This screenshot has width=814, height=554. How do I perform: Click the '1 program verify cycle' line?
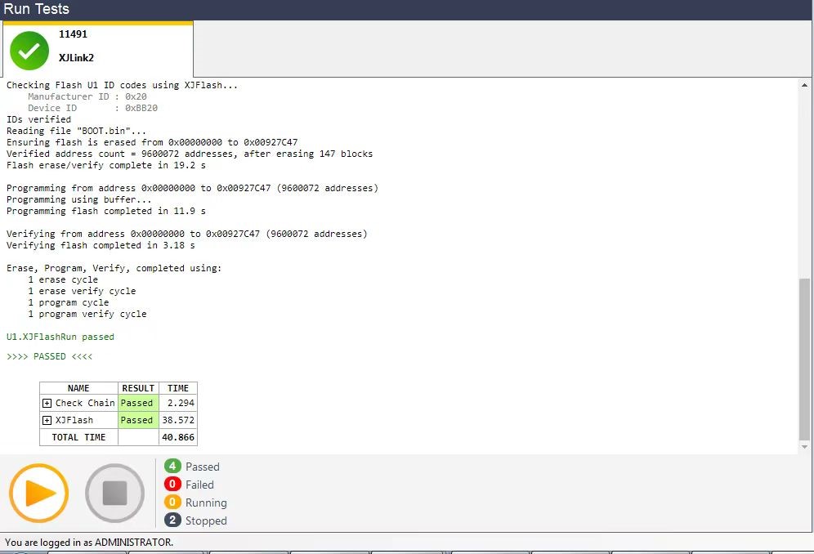87,314
